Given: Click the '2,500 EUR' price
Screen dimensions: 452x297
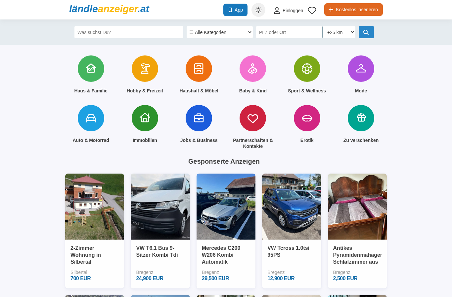Looking at the screenshot, I should (x=345, y=278).
